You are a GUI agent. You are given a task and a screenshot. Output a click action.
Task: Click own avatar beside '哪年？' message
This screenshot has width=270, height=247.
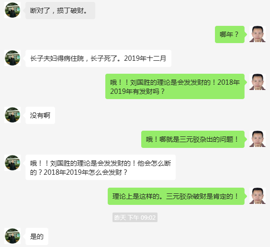pos(258,34)
